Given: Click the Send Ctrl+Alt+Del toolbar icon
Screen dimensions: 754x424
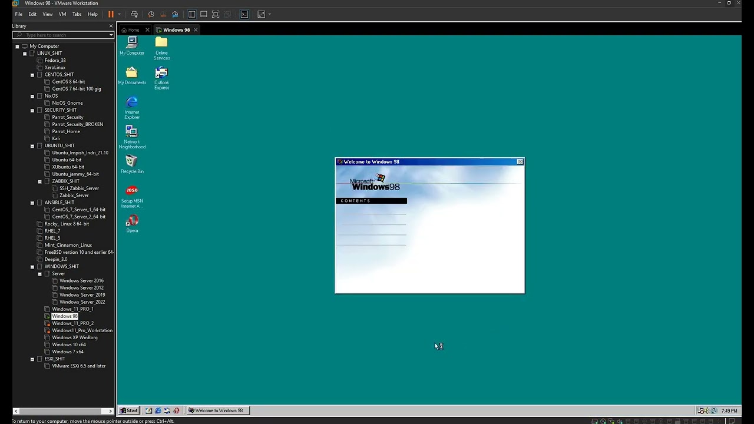Looking at the screenshot, I should [134, 14].
